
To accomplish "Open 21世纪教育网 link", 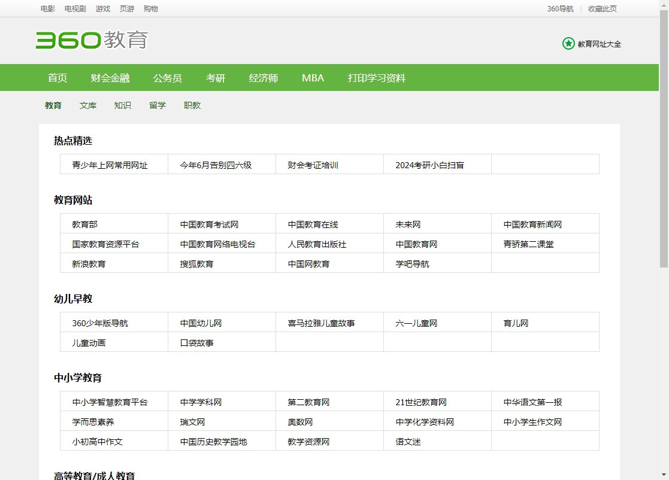I will 420,402.
